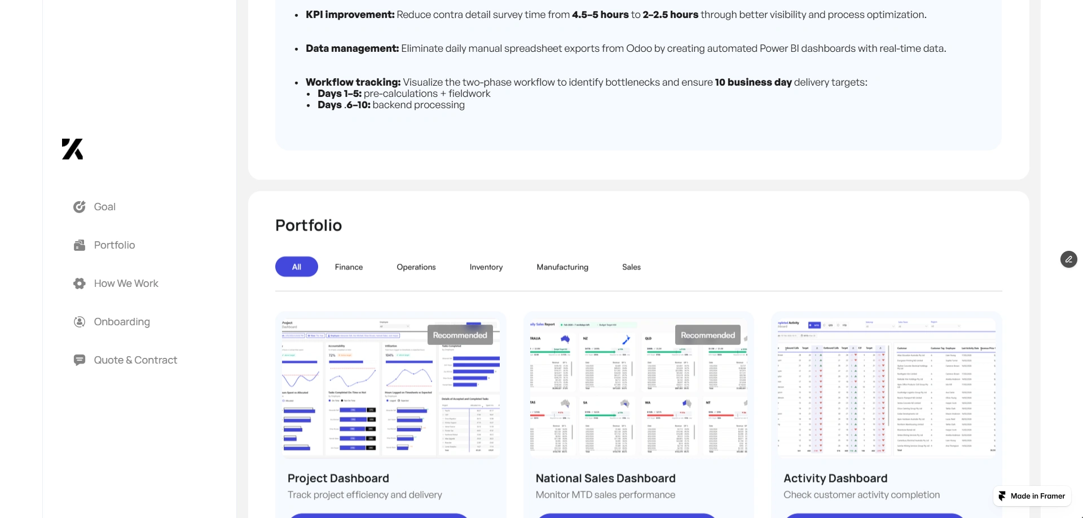Viewport: 1083px width, 518px height.
Task: Select the All filter tab
Action: [297, 267]
